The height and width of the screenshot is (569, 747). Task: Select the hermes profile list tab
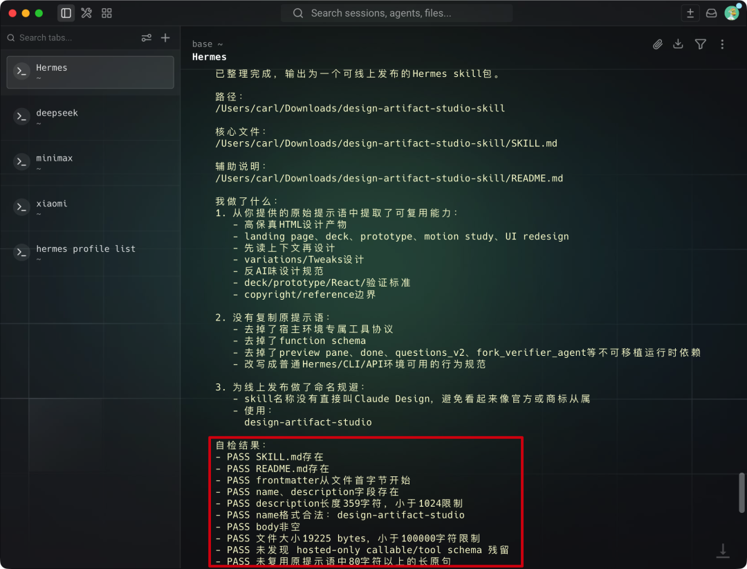[x=90, y=253]
